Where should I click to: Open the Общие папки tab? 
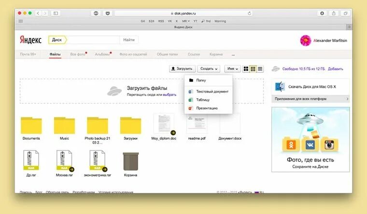(x=168, y=54)
